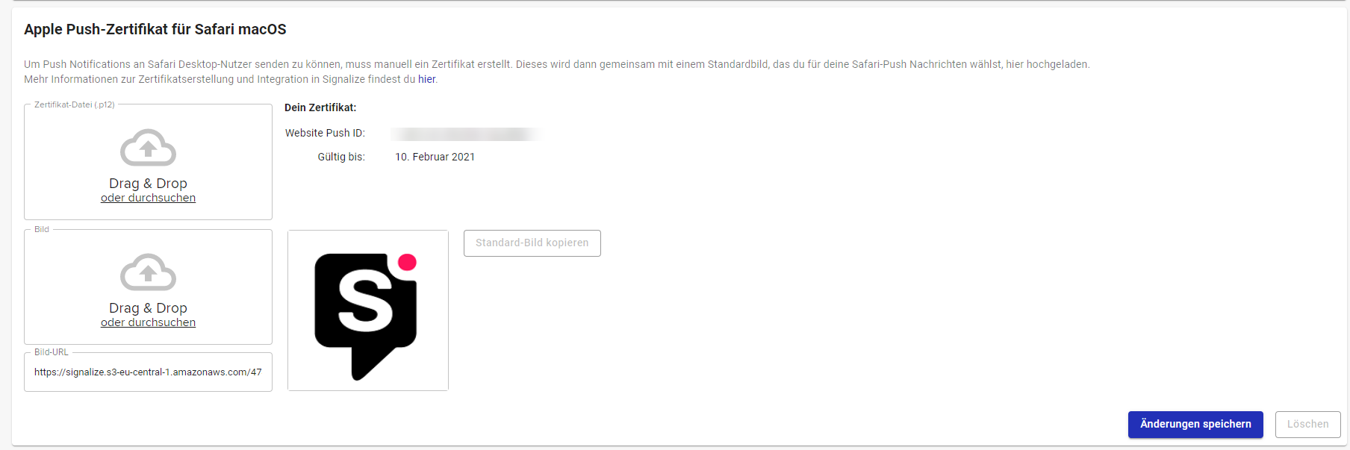Viewport: 1350px width, 450px height.
Task: Click 'Drag & Drop' text in certificate box
Action: (148, 183)
